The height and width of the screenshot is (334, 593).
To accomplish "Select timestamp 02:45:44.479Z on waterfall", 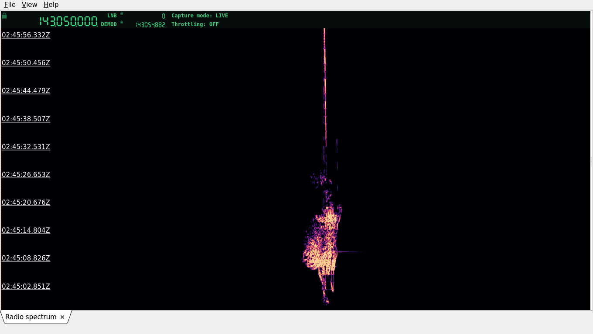I will tap(26, 90).
